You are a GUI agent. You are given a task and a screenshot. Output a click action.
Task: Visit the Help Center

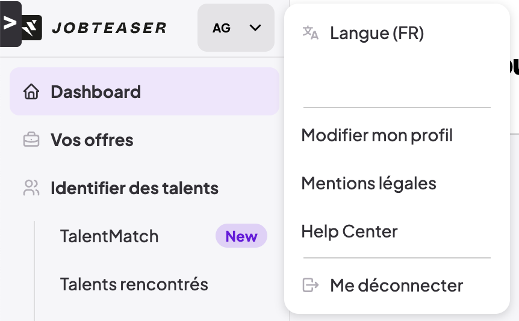coord(349,231)
